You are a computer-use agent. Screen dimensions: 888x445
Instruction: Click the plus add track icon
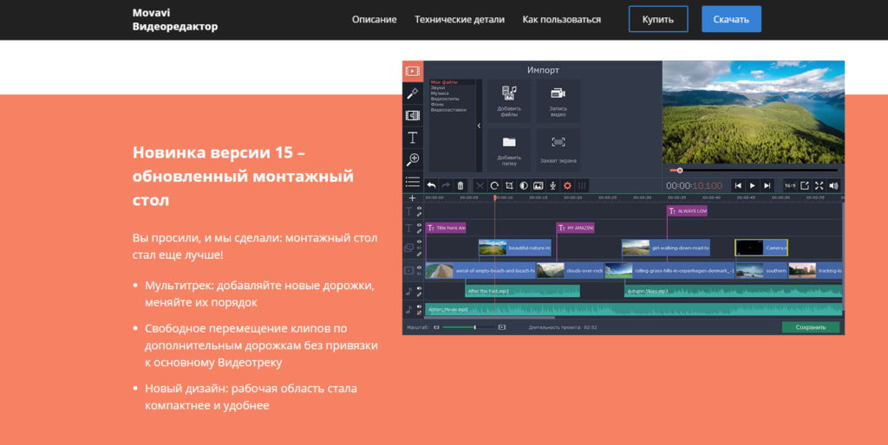(x=412, y=198)
